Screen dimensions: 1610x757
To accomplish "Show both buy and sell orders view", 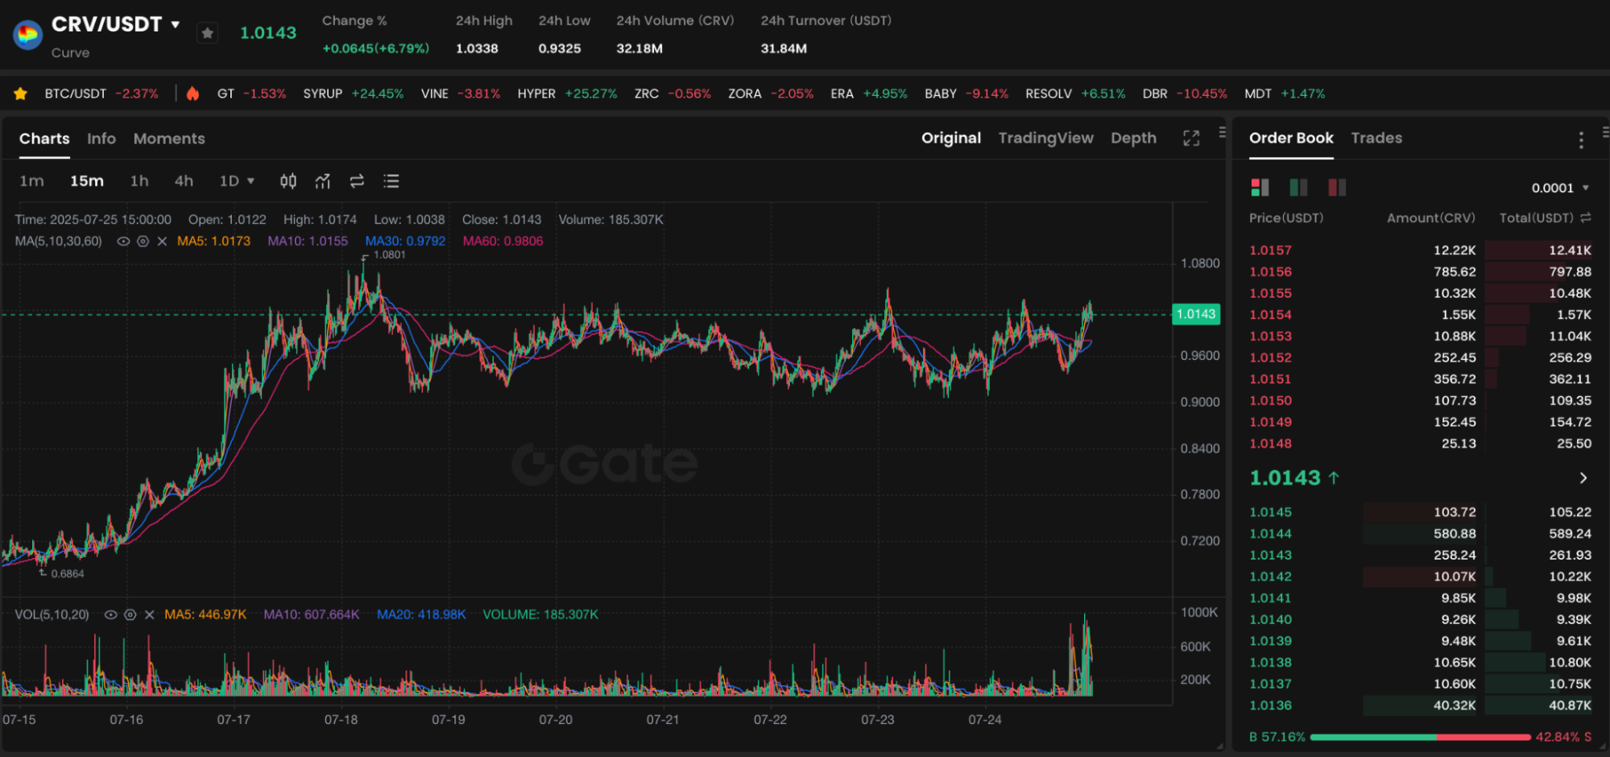I will click(1260, 188).
